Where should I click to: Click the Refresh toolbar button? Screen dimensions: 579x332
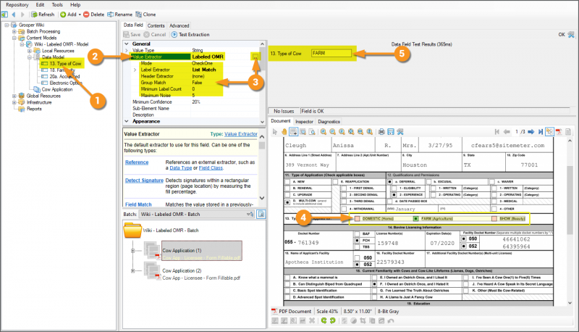[43, 14]
